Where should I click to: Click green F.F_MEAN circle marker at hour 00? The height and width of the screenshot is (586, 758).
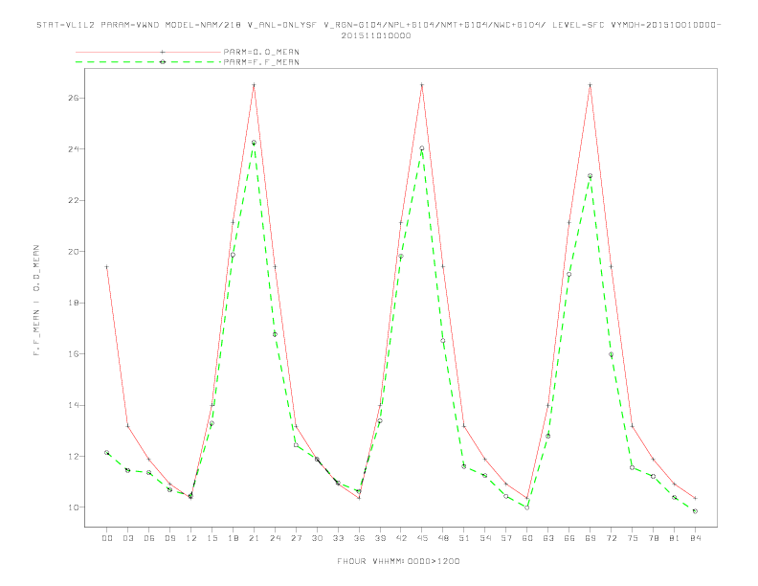pyautogui.click(x=107, y=453)
